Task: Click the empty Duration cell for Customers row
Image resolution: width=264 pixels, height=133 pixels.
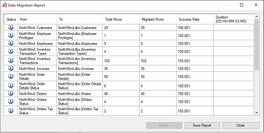Action: click(233, 28)
